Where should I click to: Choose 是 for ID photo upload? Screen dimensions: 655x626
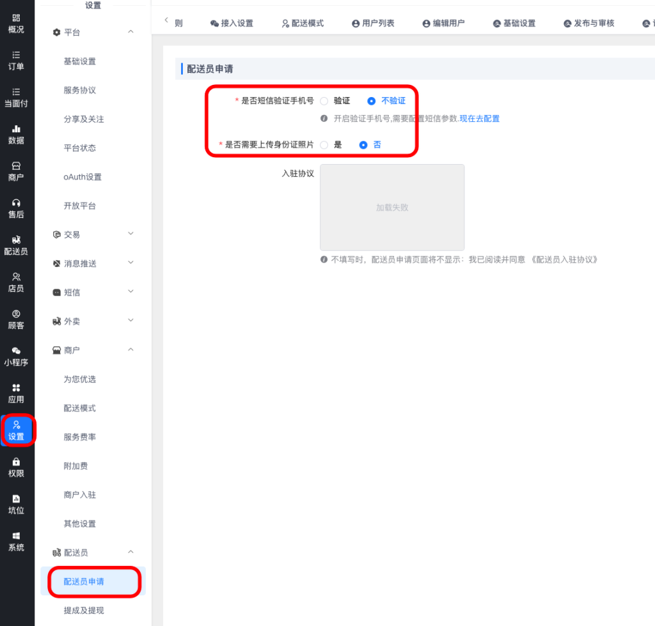(x=324, y=145)
